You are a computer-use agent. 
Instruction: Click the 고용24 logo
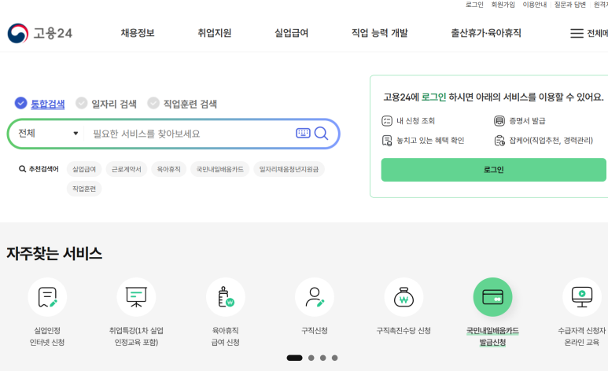pos(40,33)
